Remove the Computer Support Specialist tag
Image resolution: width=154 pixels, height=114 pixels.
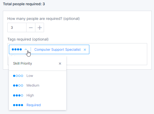pyautogui.click(x=85, y=50)
